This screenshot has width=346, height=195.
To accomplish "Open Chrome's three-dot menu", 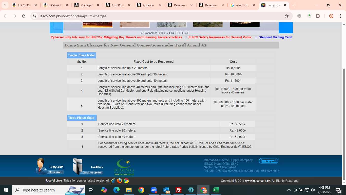I will (340, 16).
